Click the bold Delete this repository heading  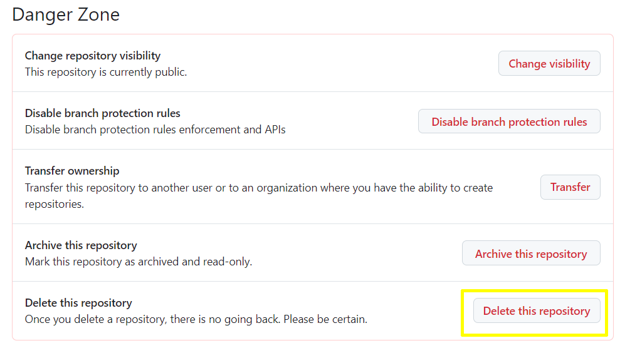[x=78, y=303]
